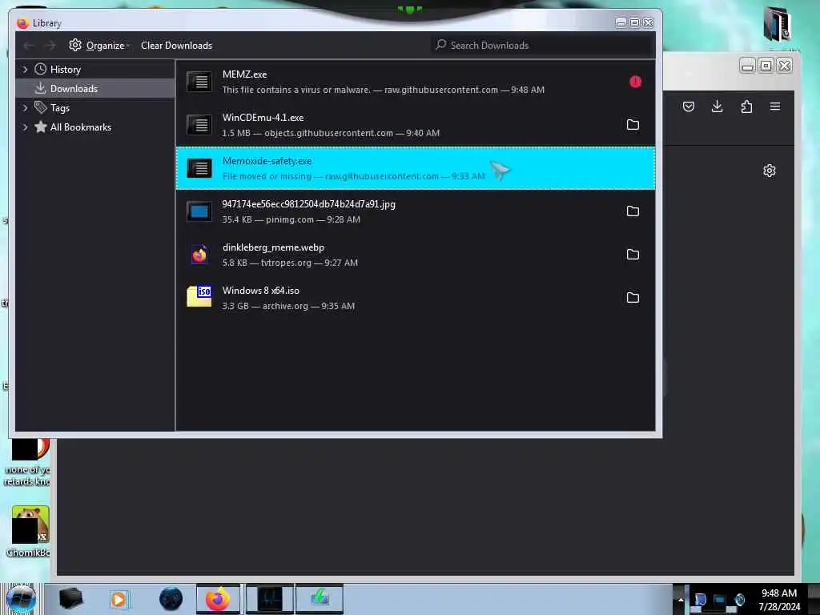
Task: Select Tags in the sidebar
Action: point(59,108)
